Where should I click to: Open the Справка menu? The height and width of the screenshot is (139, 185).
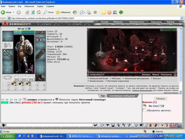[x=50, y=6]
